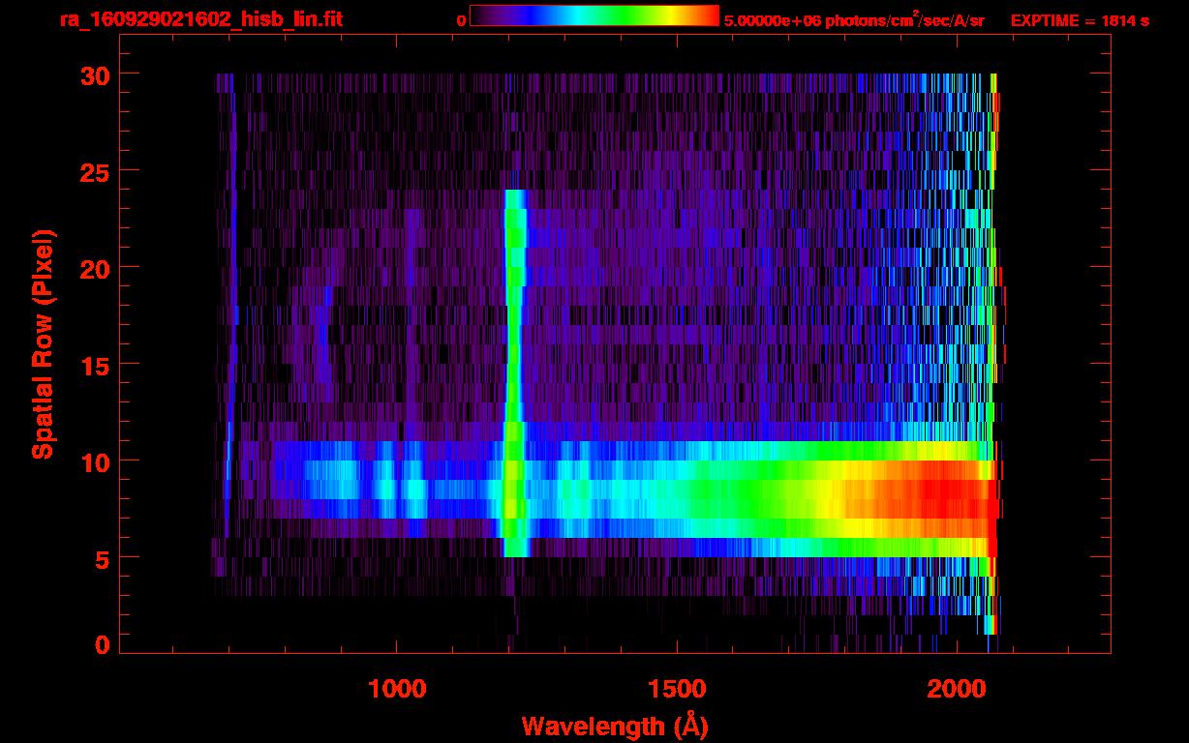Click the y-axis tick label 10
This screenshot has height=743, width=1189.
click(94, 461)
